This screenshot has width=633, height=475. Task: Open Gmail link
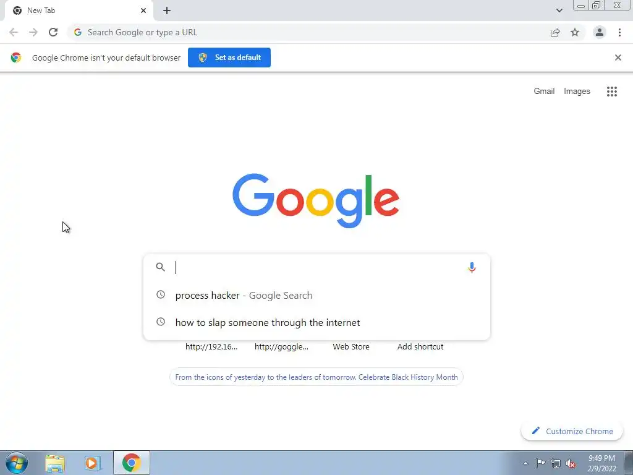544,92
